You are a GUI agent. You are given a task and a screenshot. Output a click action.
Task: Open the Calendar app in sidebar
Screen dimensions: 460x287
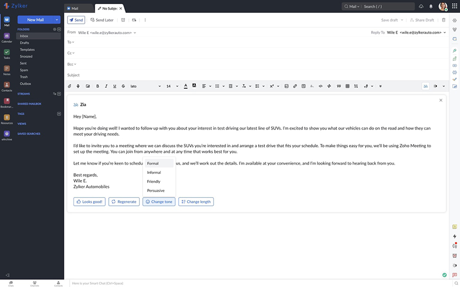(x=7, y=38)
